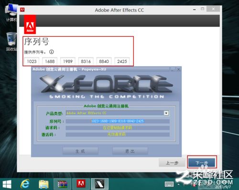This screenshot has height=190, width=239.
Task: Select the highlighted keygen serial number field
Action: tap(118, 121)
